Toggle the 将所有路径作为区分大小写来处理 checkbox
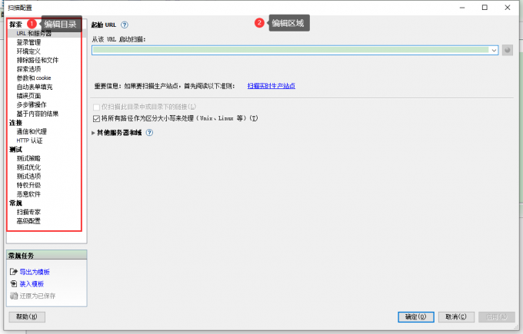This screenshot has height=334, width=523. coord(96,118)
